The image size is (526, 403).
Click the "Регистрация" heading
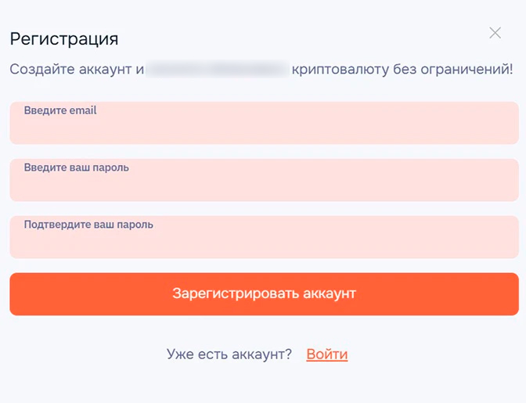[64, 38]
